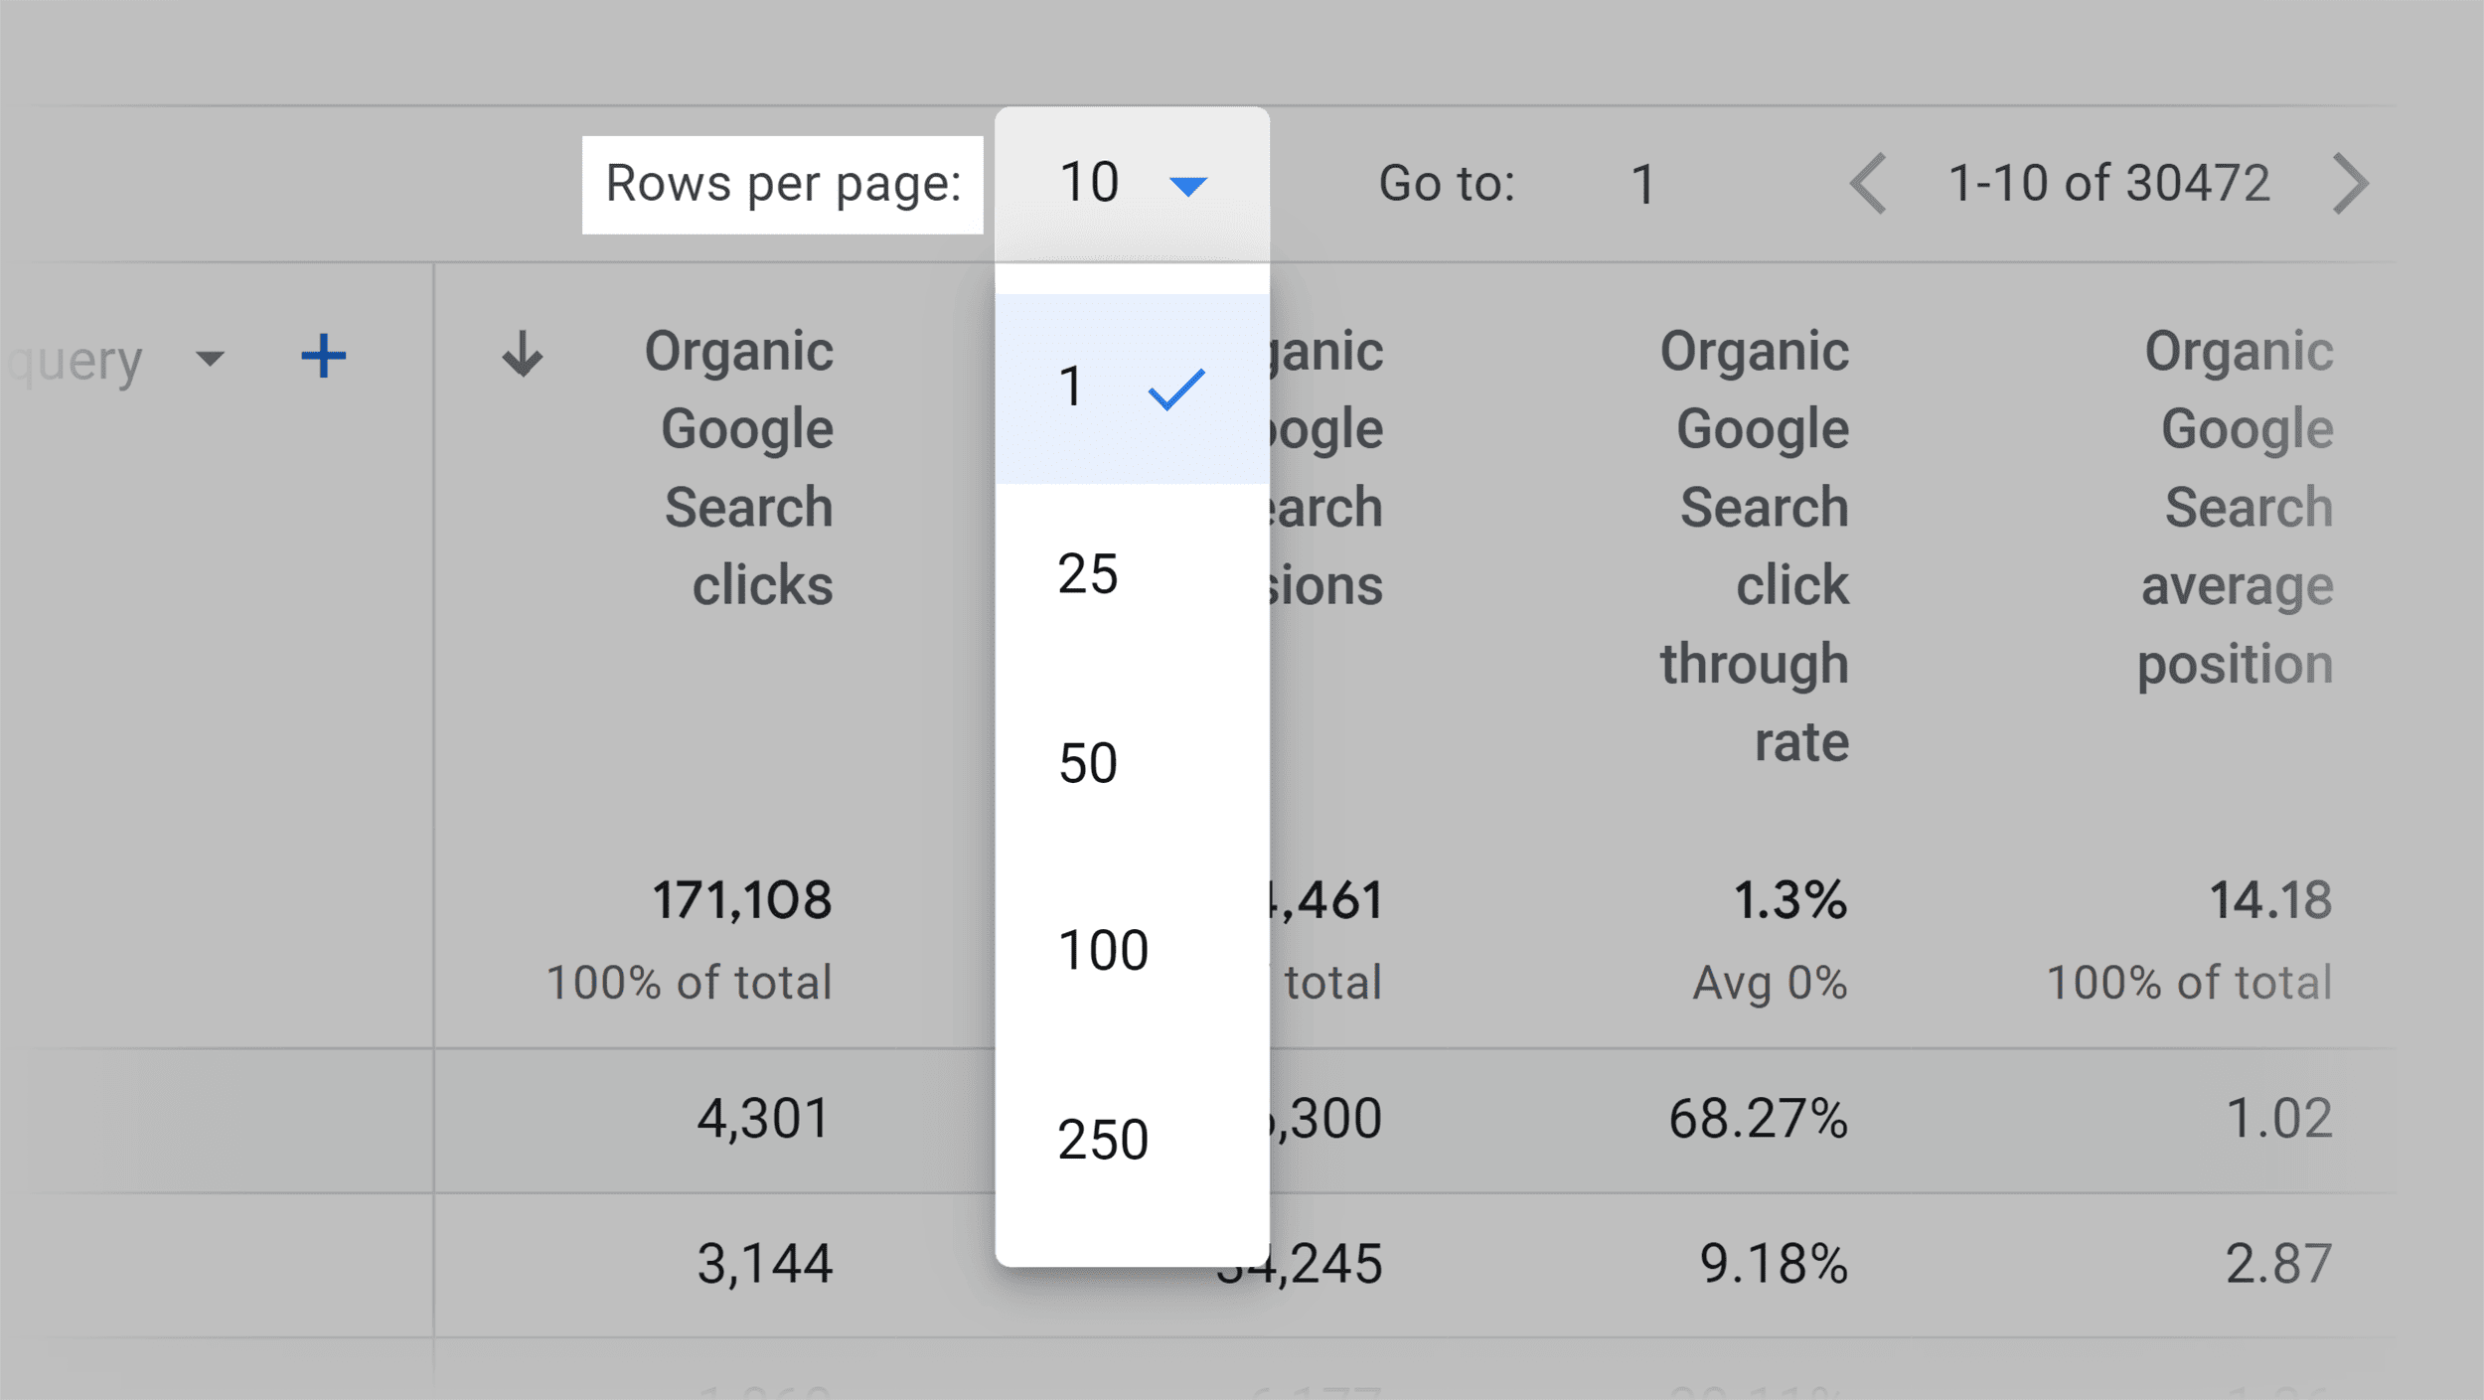Click the blue plus add-dimension icon
This screenshot has width=2484, height=1400.
[x=323, y=356]
